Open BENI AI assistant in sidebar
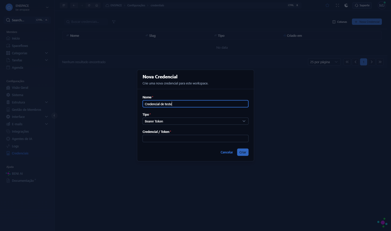The width and height of the screenshot is (391, 231). coord(17,173)
